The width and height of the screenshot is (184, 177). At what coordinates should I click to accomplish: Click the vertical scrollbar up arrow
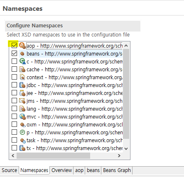pyautogui.click(x=126, y=46)
